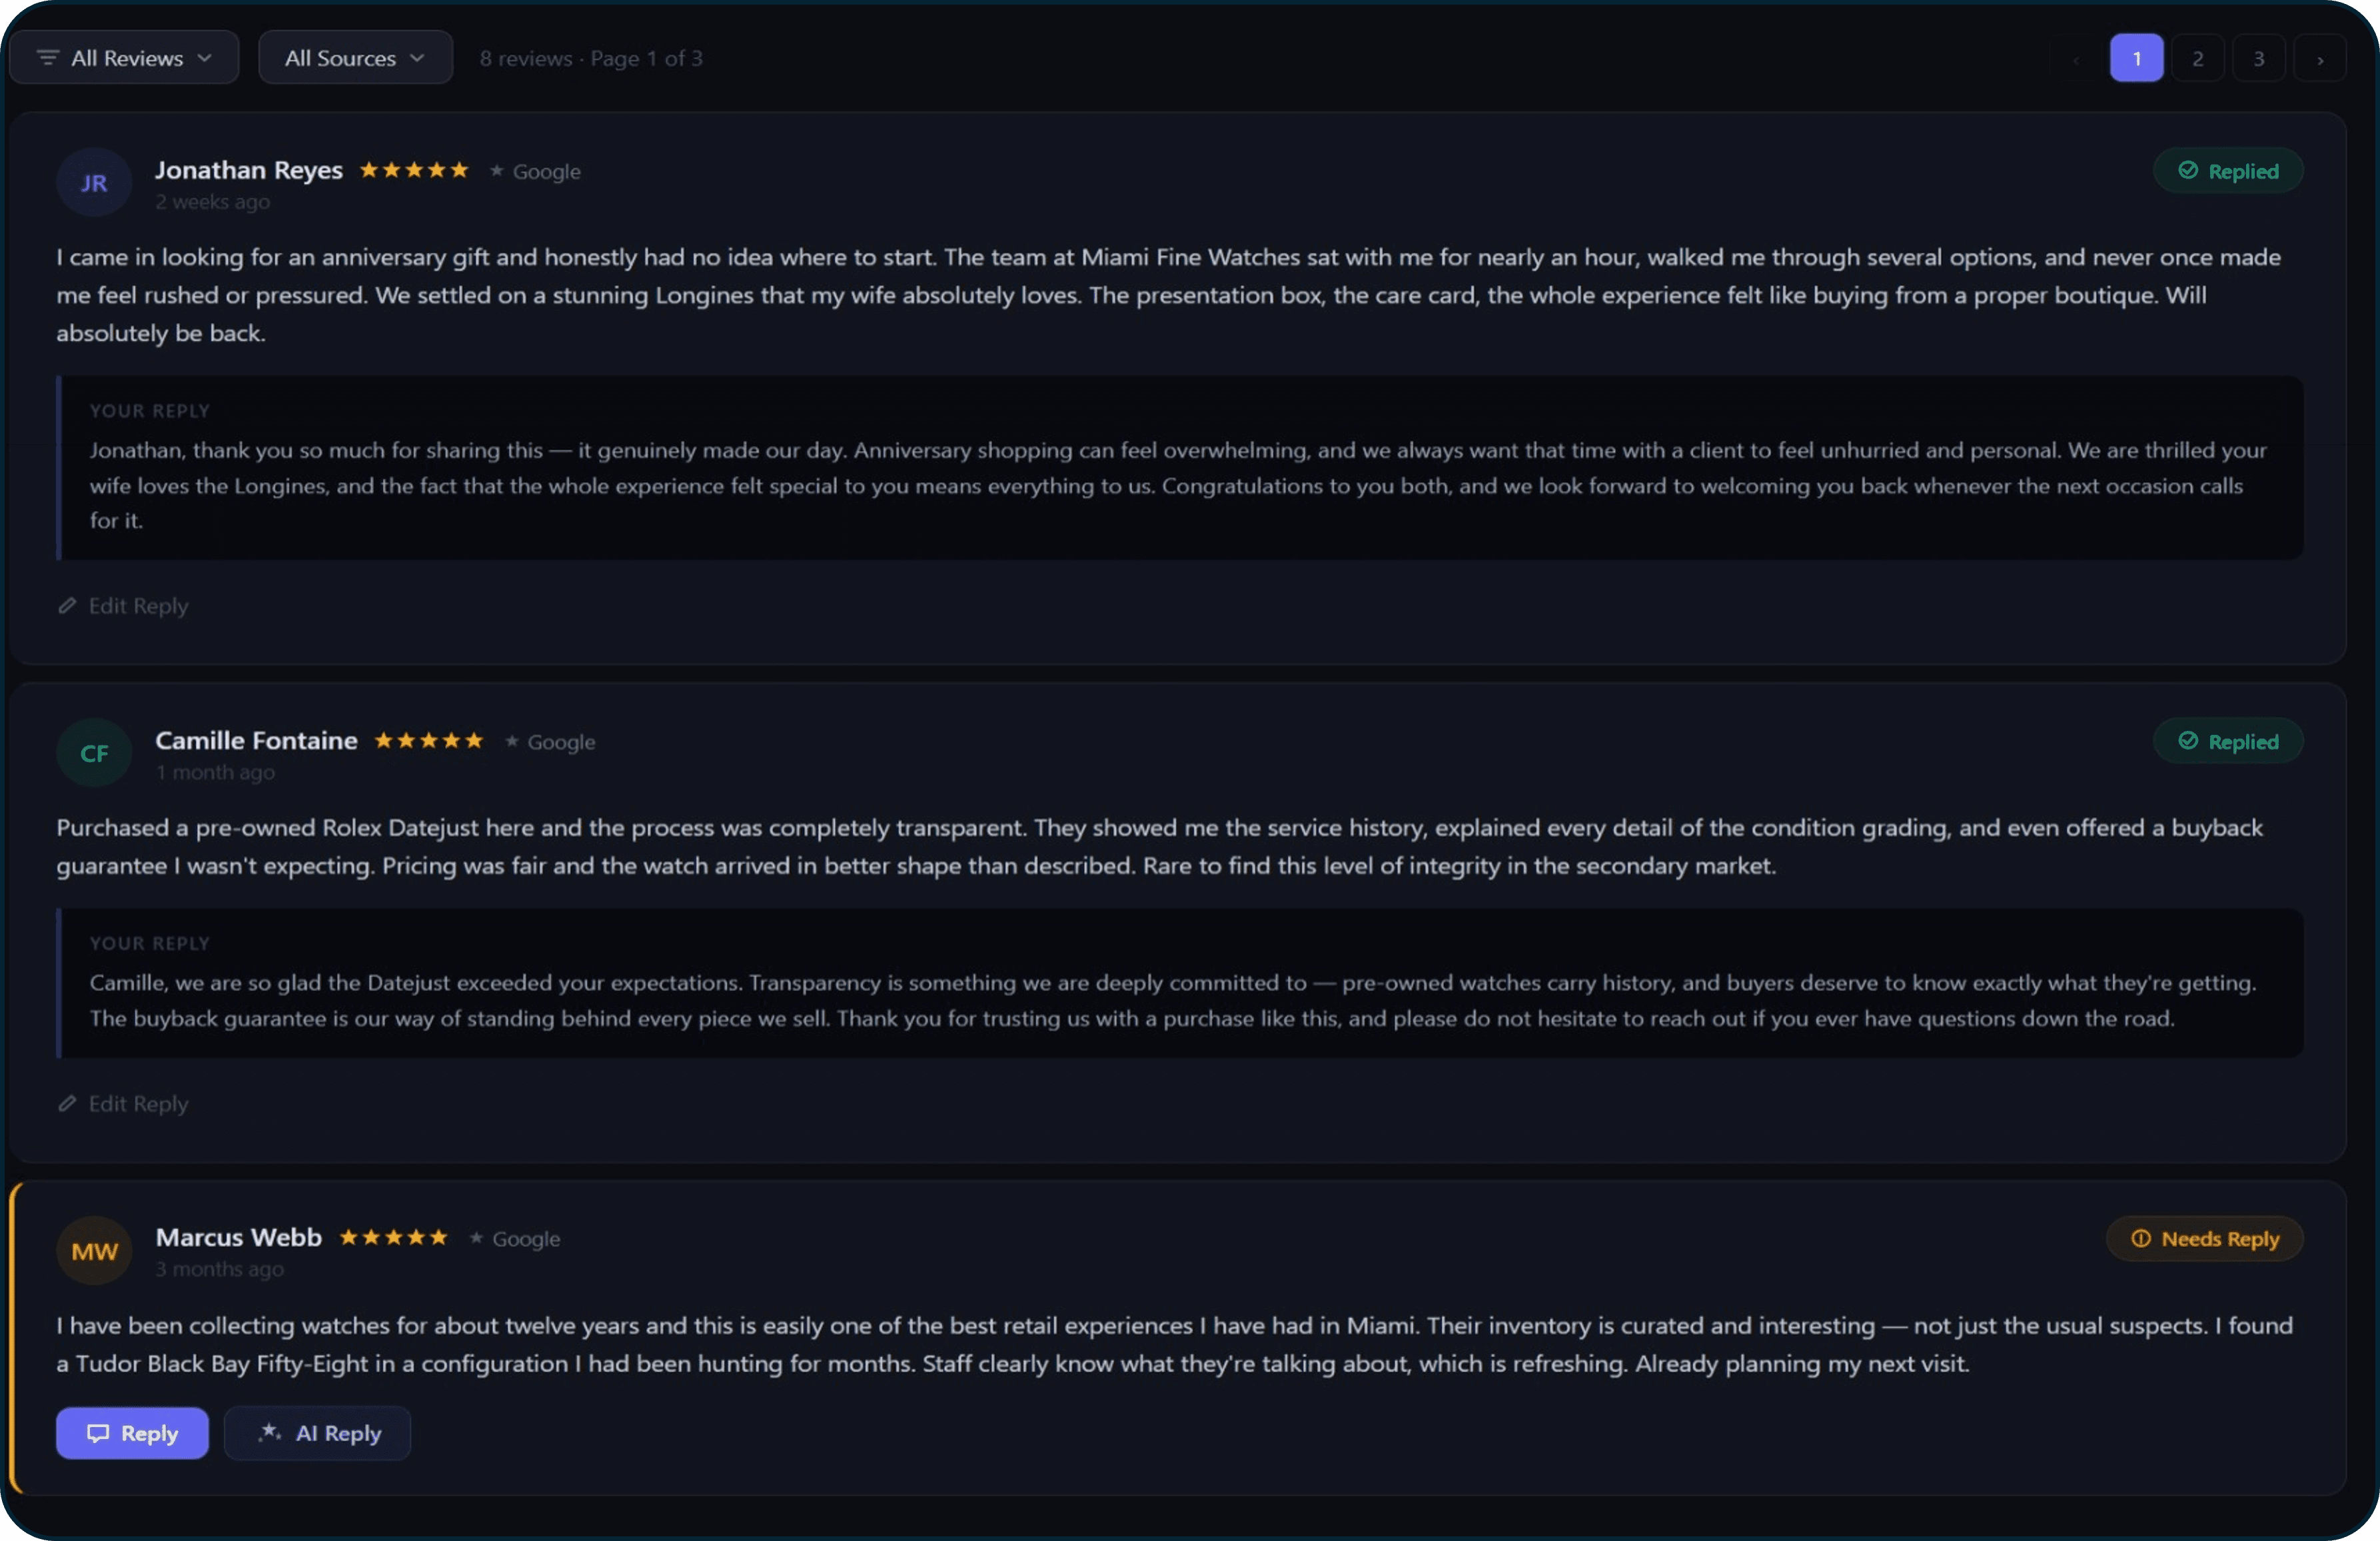Image resolution: width=2380 pixels, height=1541 pixels.
Task: Click the pencil icon on Jonathan Reyes reply
Action: (x=68, y=605)
